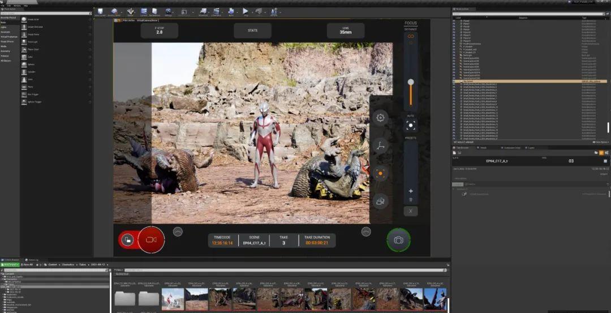Click the F-STOP 2.8 button

pyautogui.click(x=160, y=31)
